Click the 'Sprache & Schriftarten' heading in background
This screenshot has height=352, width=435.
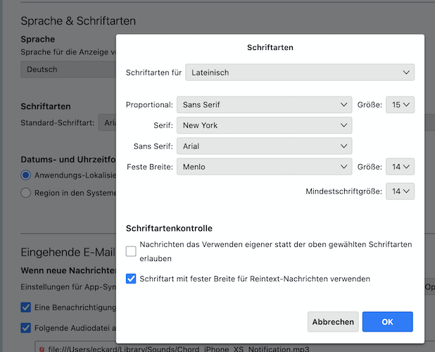[x=78, y=21]
